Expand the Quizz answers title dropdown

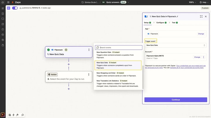128,2
